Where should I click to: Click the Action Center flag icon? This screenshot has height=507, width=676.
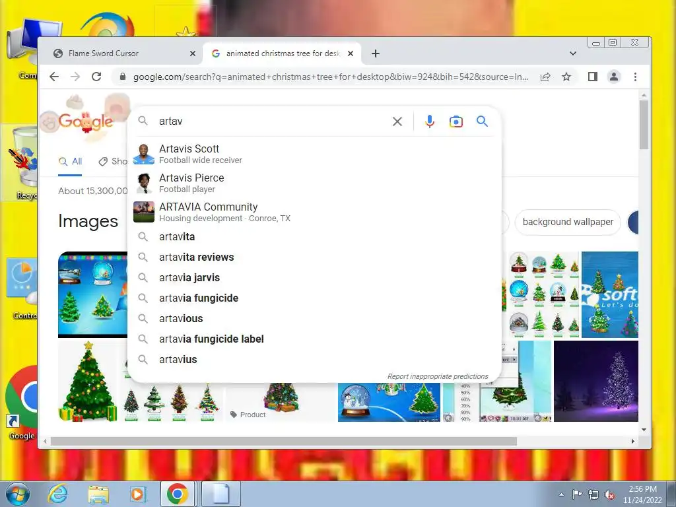click(577, 494)
